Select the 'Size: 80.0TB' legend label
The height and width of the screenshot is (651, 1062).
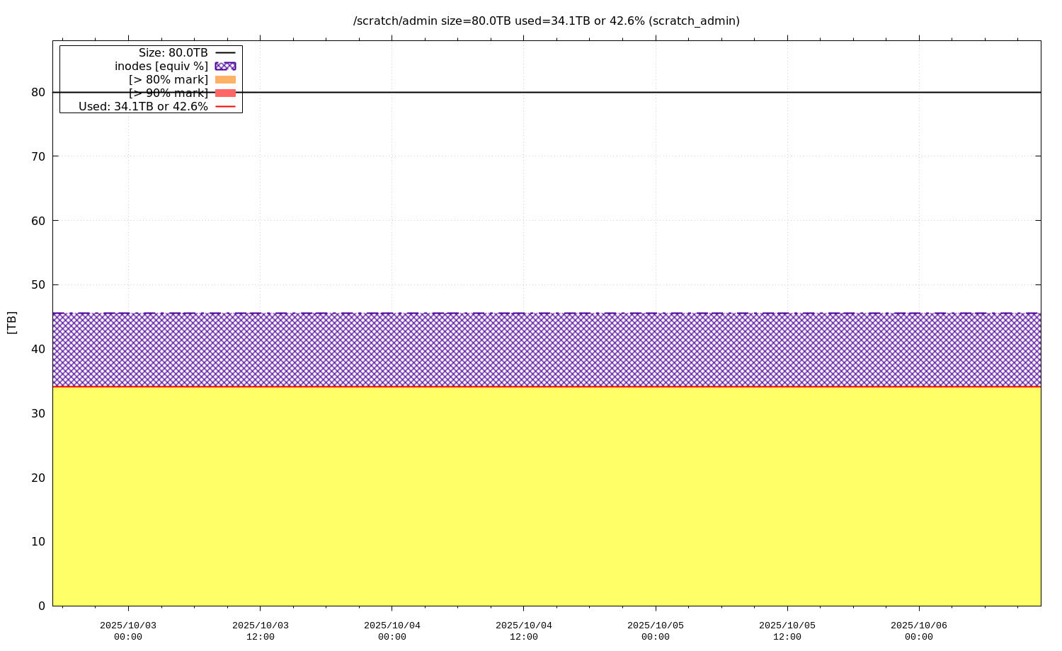pos(173,52)
